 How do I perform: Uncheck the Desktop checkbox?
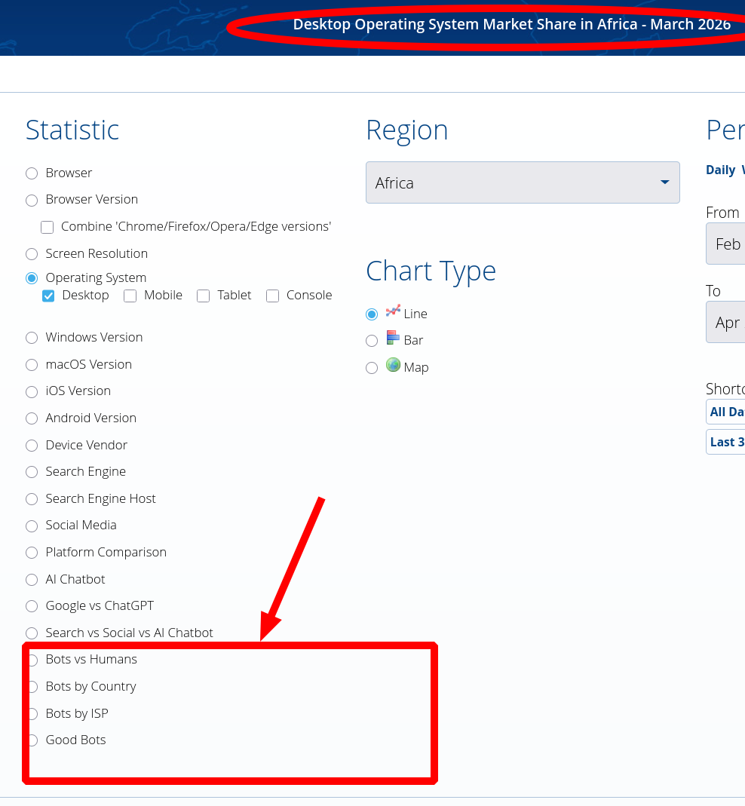[x=48, y=296]
